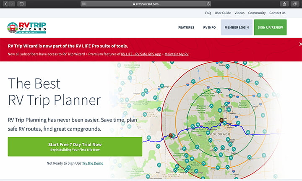Screen dimensions: 302x181
Task: Open the Contact Us link
Action: pyautogui.click(x=277, y=13)
